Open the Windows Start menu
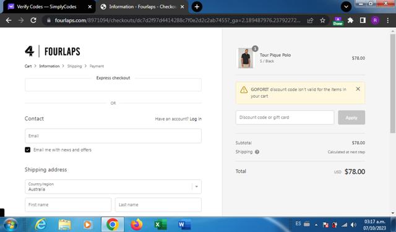This screenshot has width=396, height=232. [x=10, y=225]
